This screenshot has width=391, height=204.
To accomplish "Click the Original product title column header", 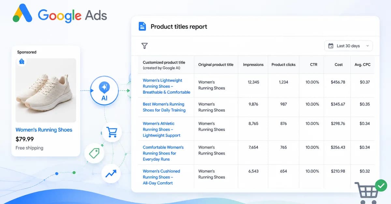I will (x=216, y=65).
